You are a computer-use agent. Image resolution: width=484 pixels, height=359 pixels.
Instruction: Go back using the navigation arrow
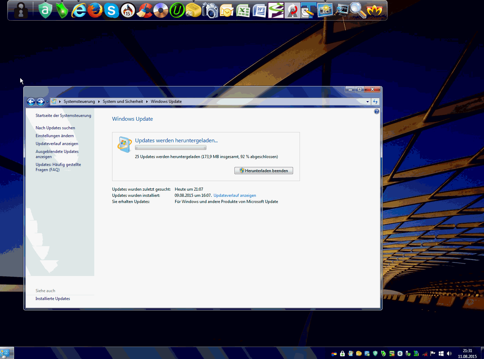pos(31,101)
